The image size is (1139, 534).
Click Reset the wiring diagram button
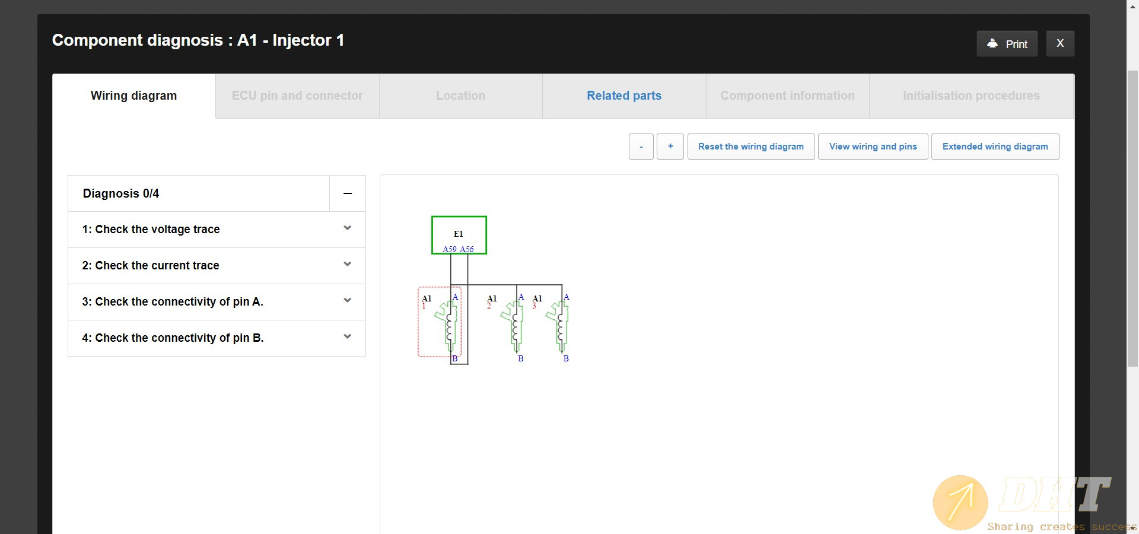coord(750,147)
